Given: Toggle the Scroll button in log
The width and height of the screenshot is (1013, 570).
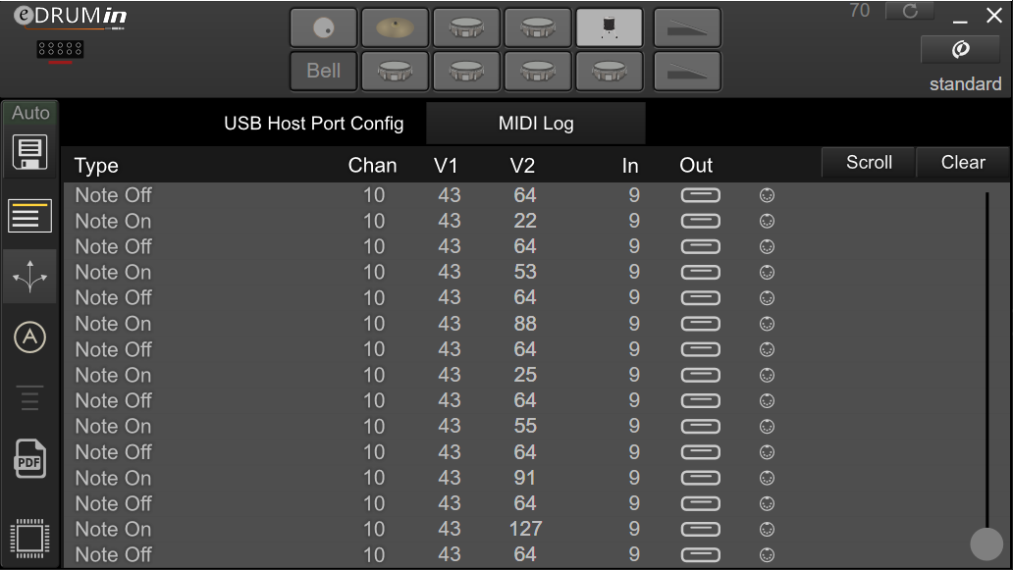Looking at the screenshot, I should (869, 162).
